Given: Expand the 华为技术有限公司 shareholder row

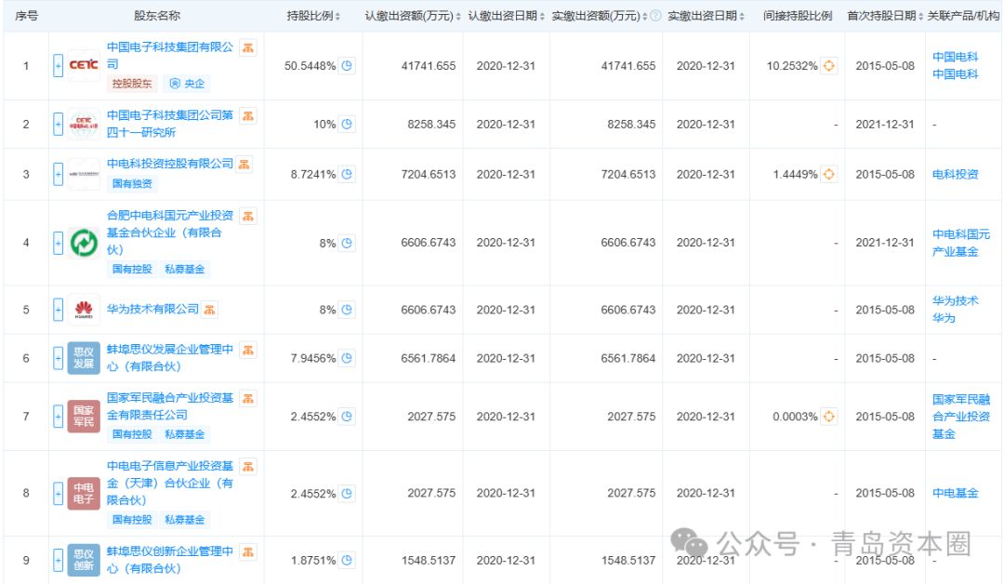Looking at the screenshot, I should (x=58, y=310).
